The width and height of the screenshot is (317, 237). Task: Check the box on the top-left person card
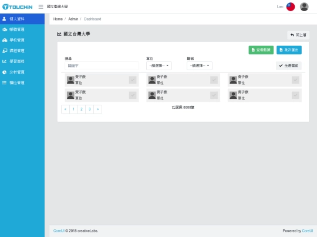click(133, 80)
